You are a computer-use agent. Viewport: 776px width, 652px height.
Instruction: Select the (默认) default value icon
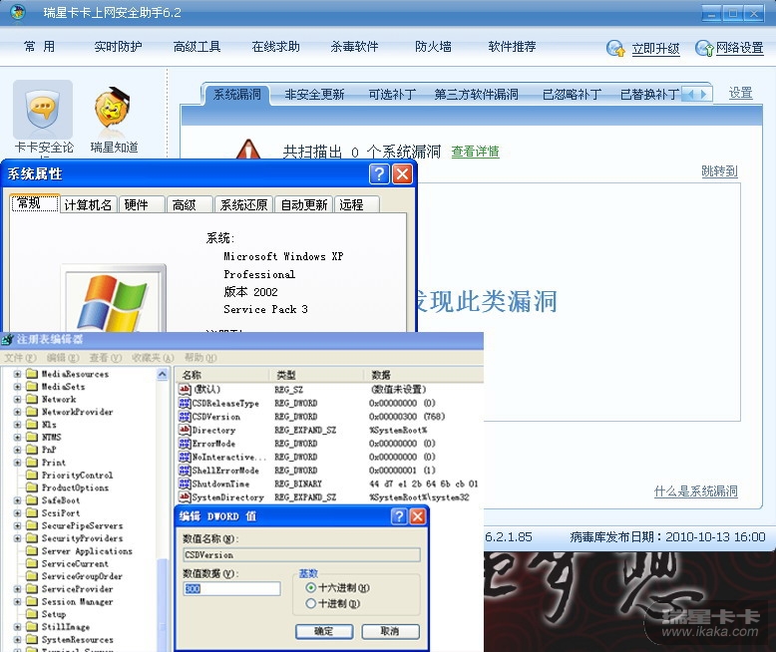185,390
